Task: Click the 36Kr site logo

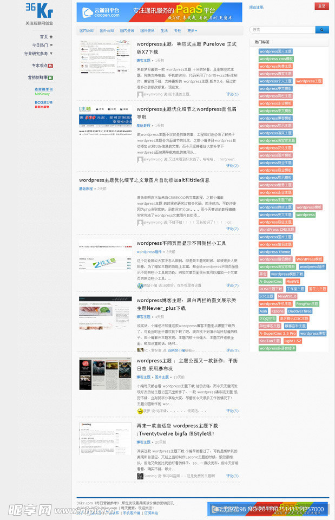Action: point(40,10)
